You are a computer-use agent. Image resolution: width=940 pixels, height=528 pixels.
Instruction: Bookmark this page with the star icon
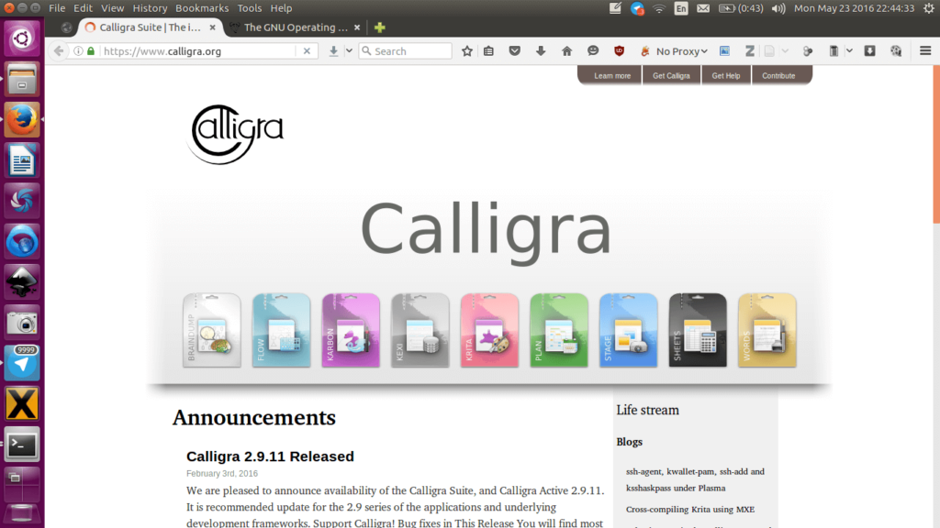(x=467, y=51)
